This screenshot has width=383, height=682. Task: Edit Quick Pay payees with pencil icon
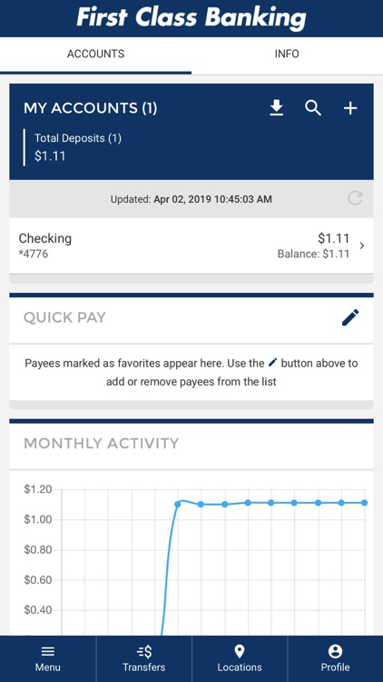(350, 317)
